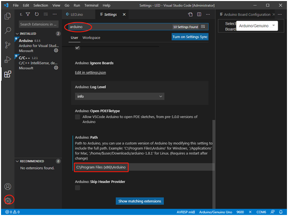Select C/C++ extension in installed list
The width and height of the screenshot is (288, 216).
click(38, 63)
